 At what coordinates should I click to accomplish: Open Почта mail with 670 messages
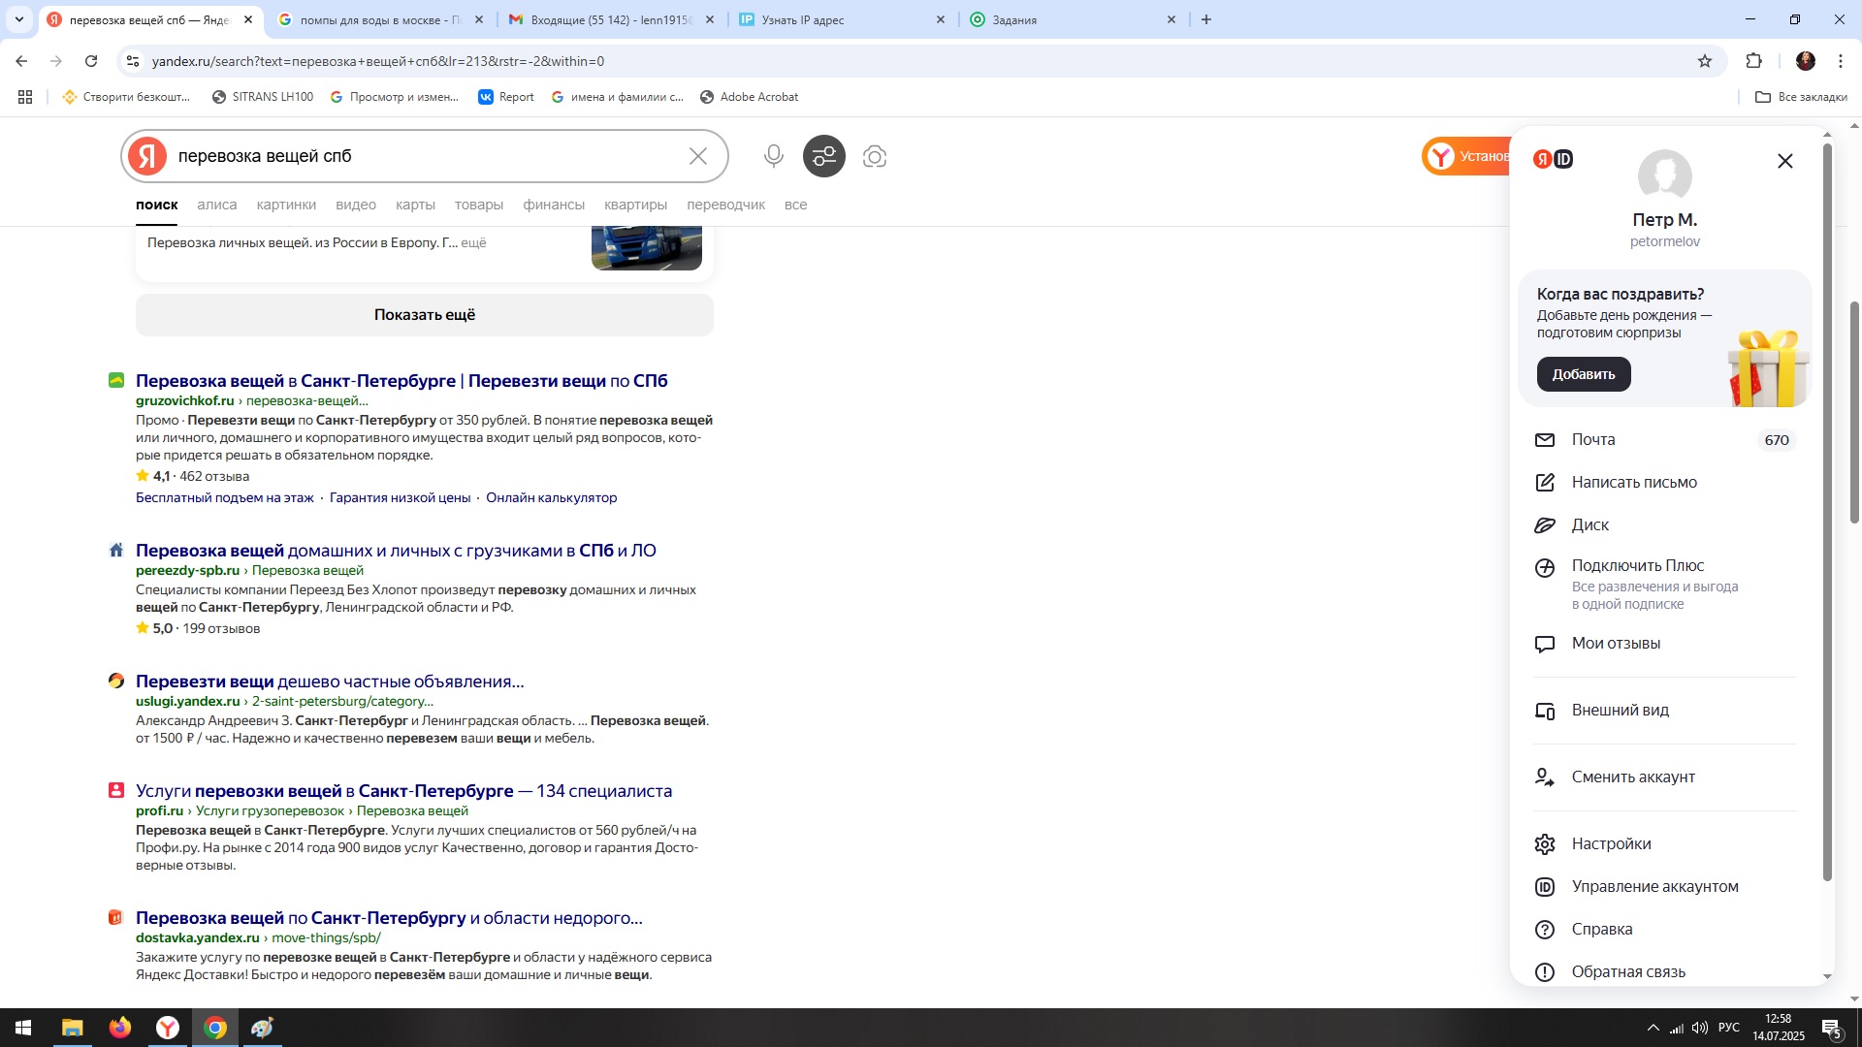1665,440
